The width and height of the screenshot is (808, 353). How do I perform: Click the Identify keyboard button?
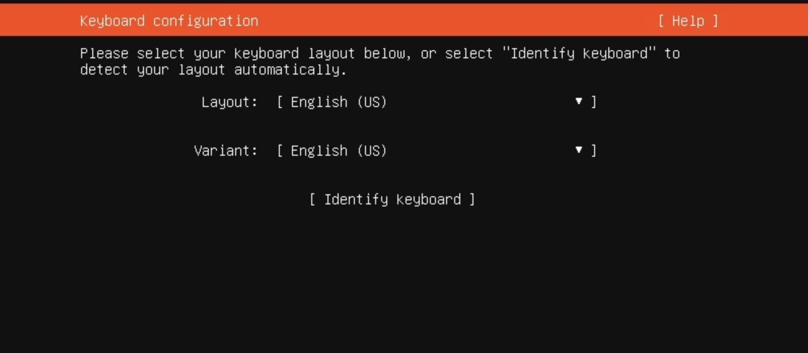click(392, 199)
